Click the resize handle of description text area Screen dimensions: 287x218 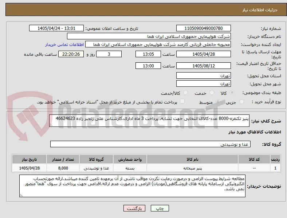(51, 125)
